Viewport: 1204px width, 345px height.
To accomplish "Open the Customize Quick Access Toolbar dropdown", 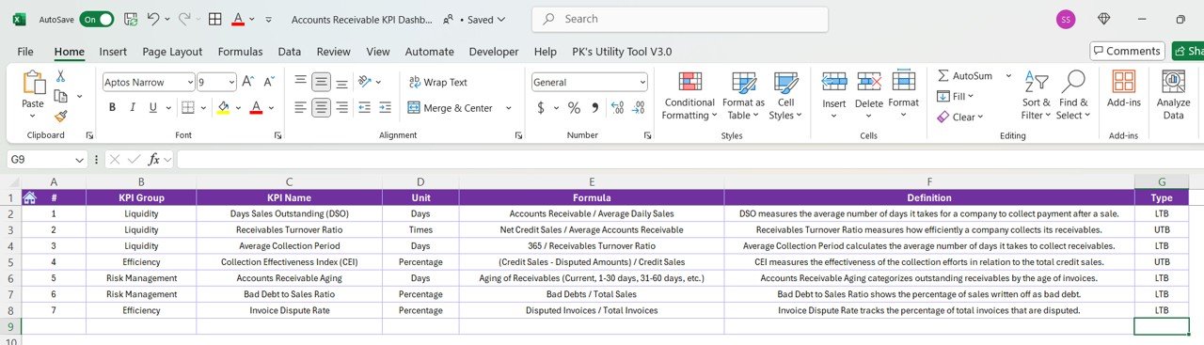I will click(269, 19).
